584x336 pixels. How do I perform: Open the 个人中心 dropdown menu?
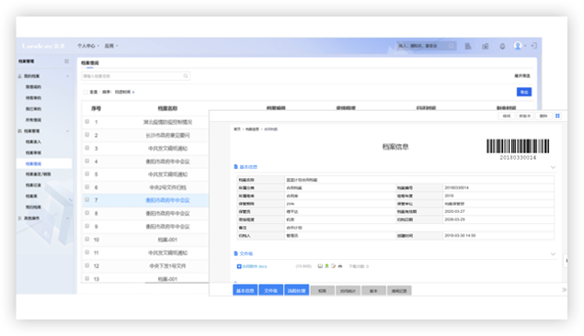[x=88, y=46]
